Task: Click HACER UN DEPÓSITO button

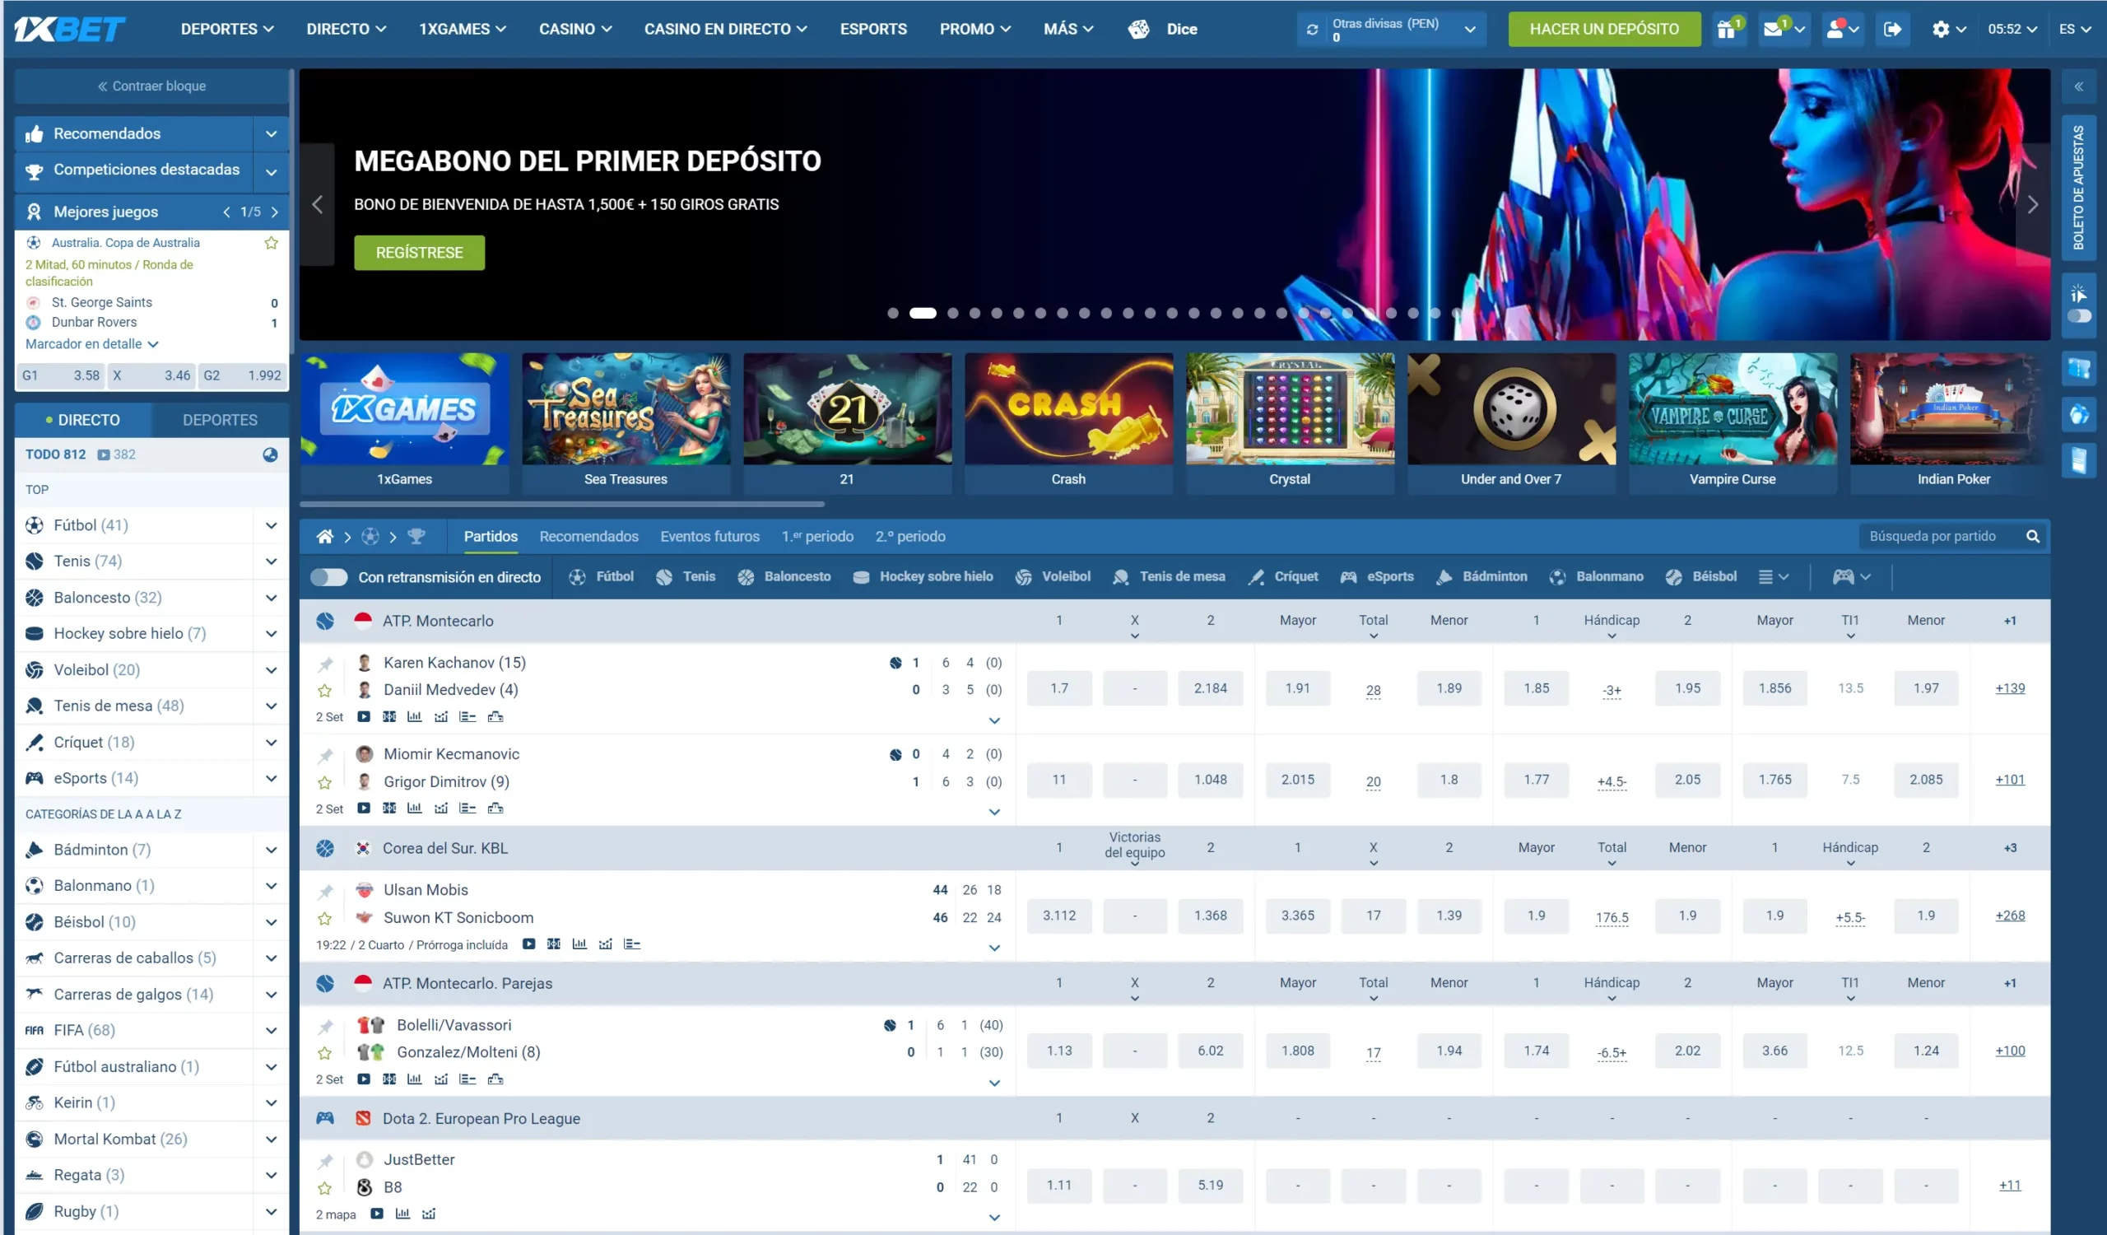Action: 1603,30
